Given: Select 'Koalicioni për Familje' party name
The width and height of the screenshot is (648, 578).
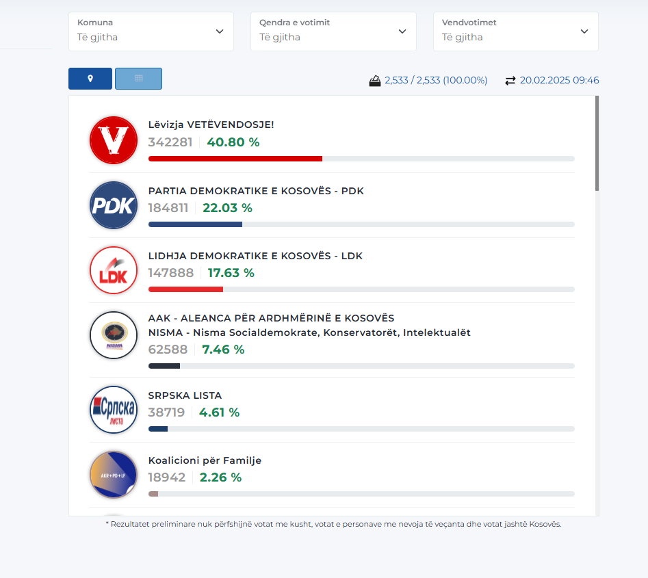Looking at the screenshot, I should (205, 460).
